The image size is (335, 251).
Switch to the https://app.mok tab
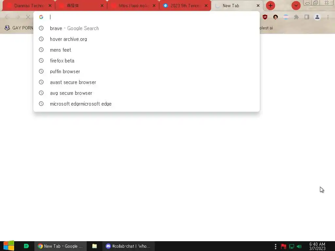(x=133, y=6)
